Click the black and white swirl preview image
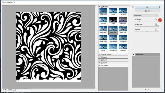This screenshot has height=93, width=165. coord(49,47)
